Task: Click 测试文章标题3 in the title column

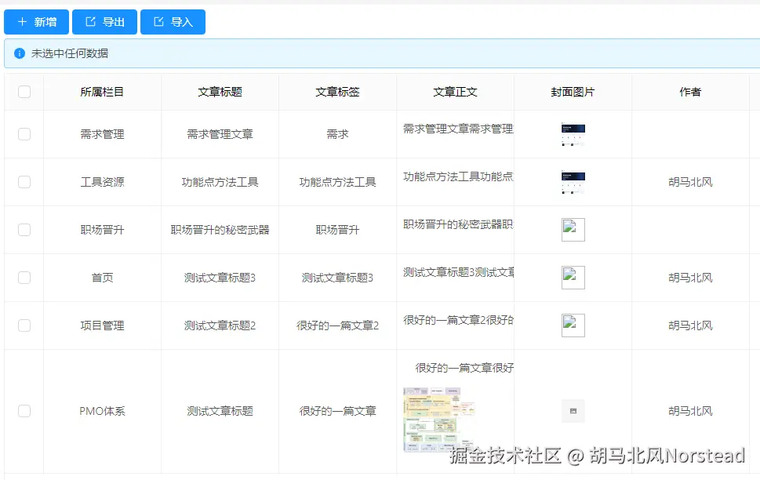Action: click(x=220, y=278)
